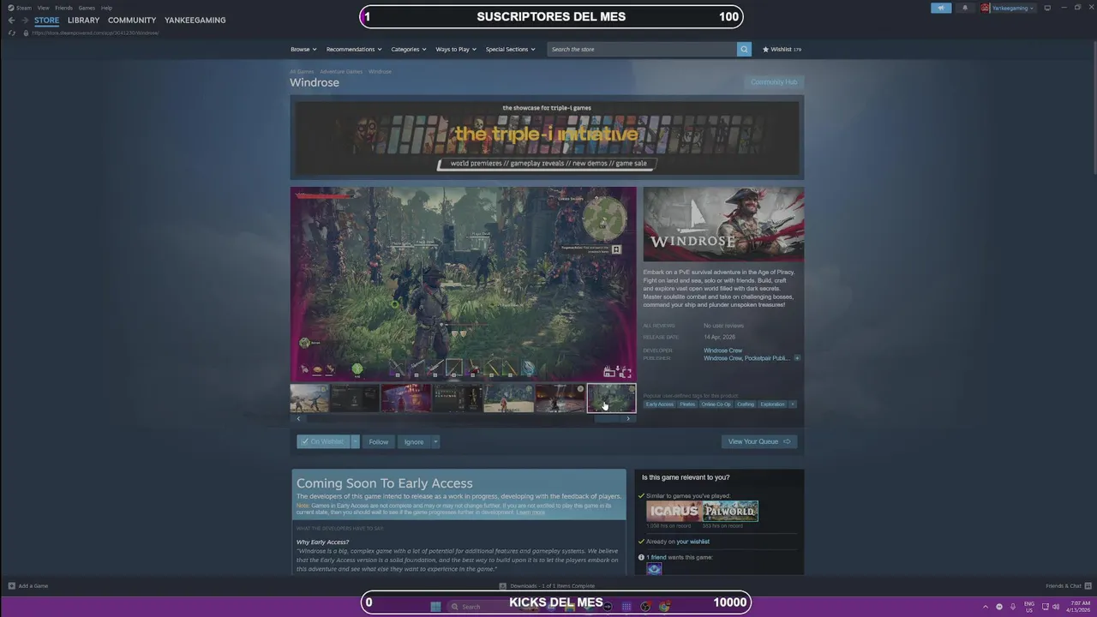Open the View menu
Image resolution: width=1097 pixels, height=617 pixels.
click(43, 8)
